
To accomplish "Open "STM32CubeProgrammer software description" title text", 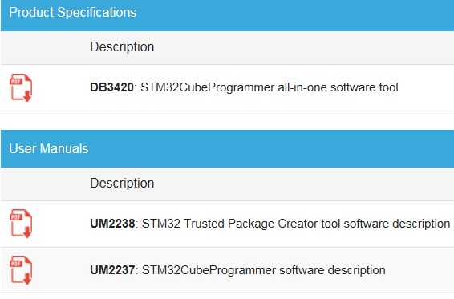I will coord(263,270).
